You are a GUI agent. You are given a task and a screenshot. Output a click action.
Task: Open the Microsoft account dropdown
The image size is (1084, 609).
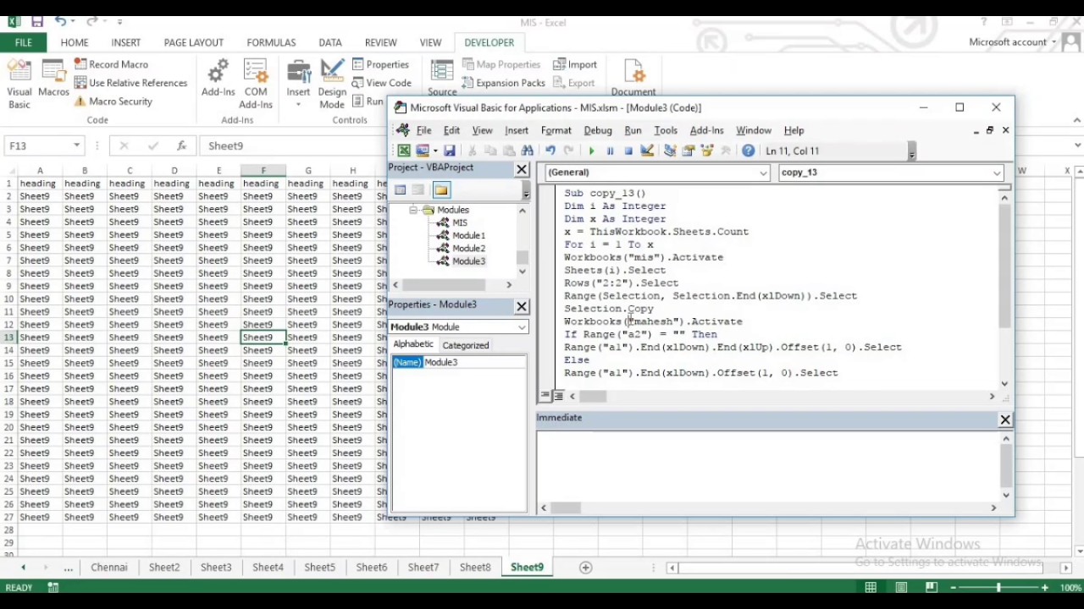[1054, 42]
